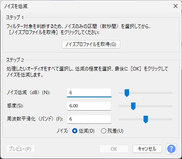Close the ノイズを低減 dialog with X
The height and width of the screenshot is (159, 182).
click(x=176, y=6)
